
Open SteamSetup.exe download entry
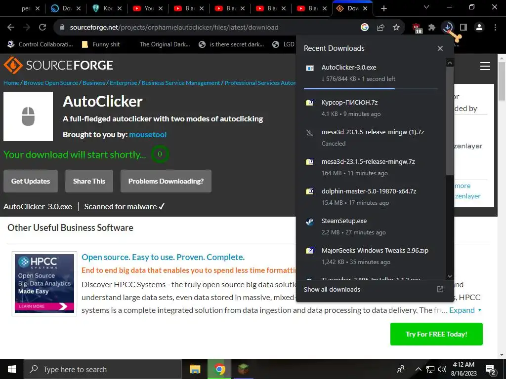[x=371, y=227]
